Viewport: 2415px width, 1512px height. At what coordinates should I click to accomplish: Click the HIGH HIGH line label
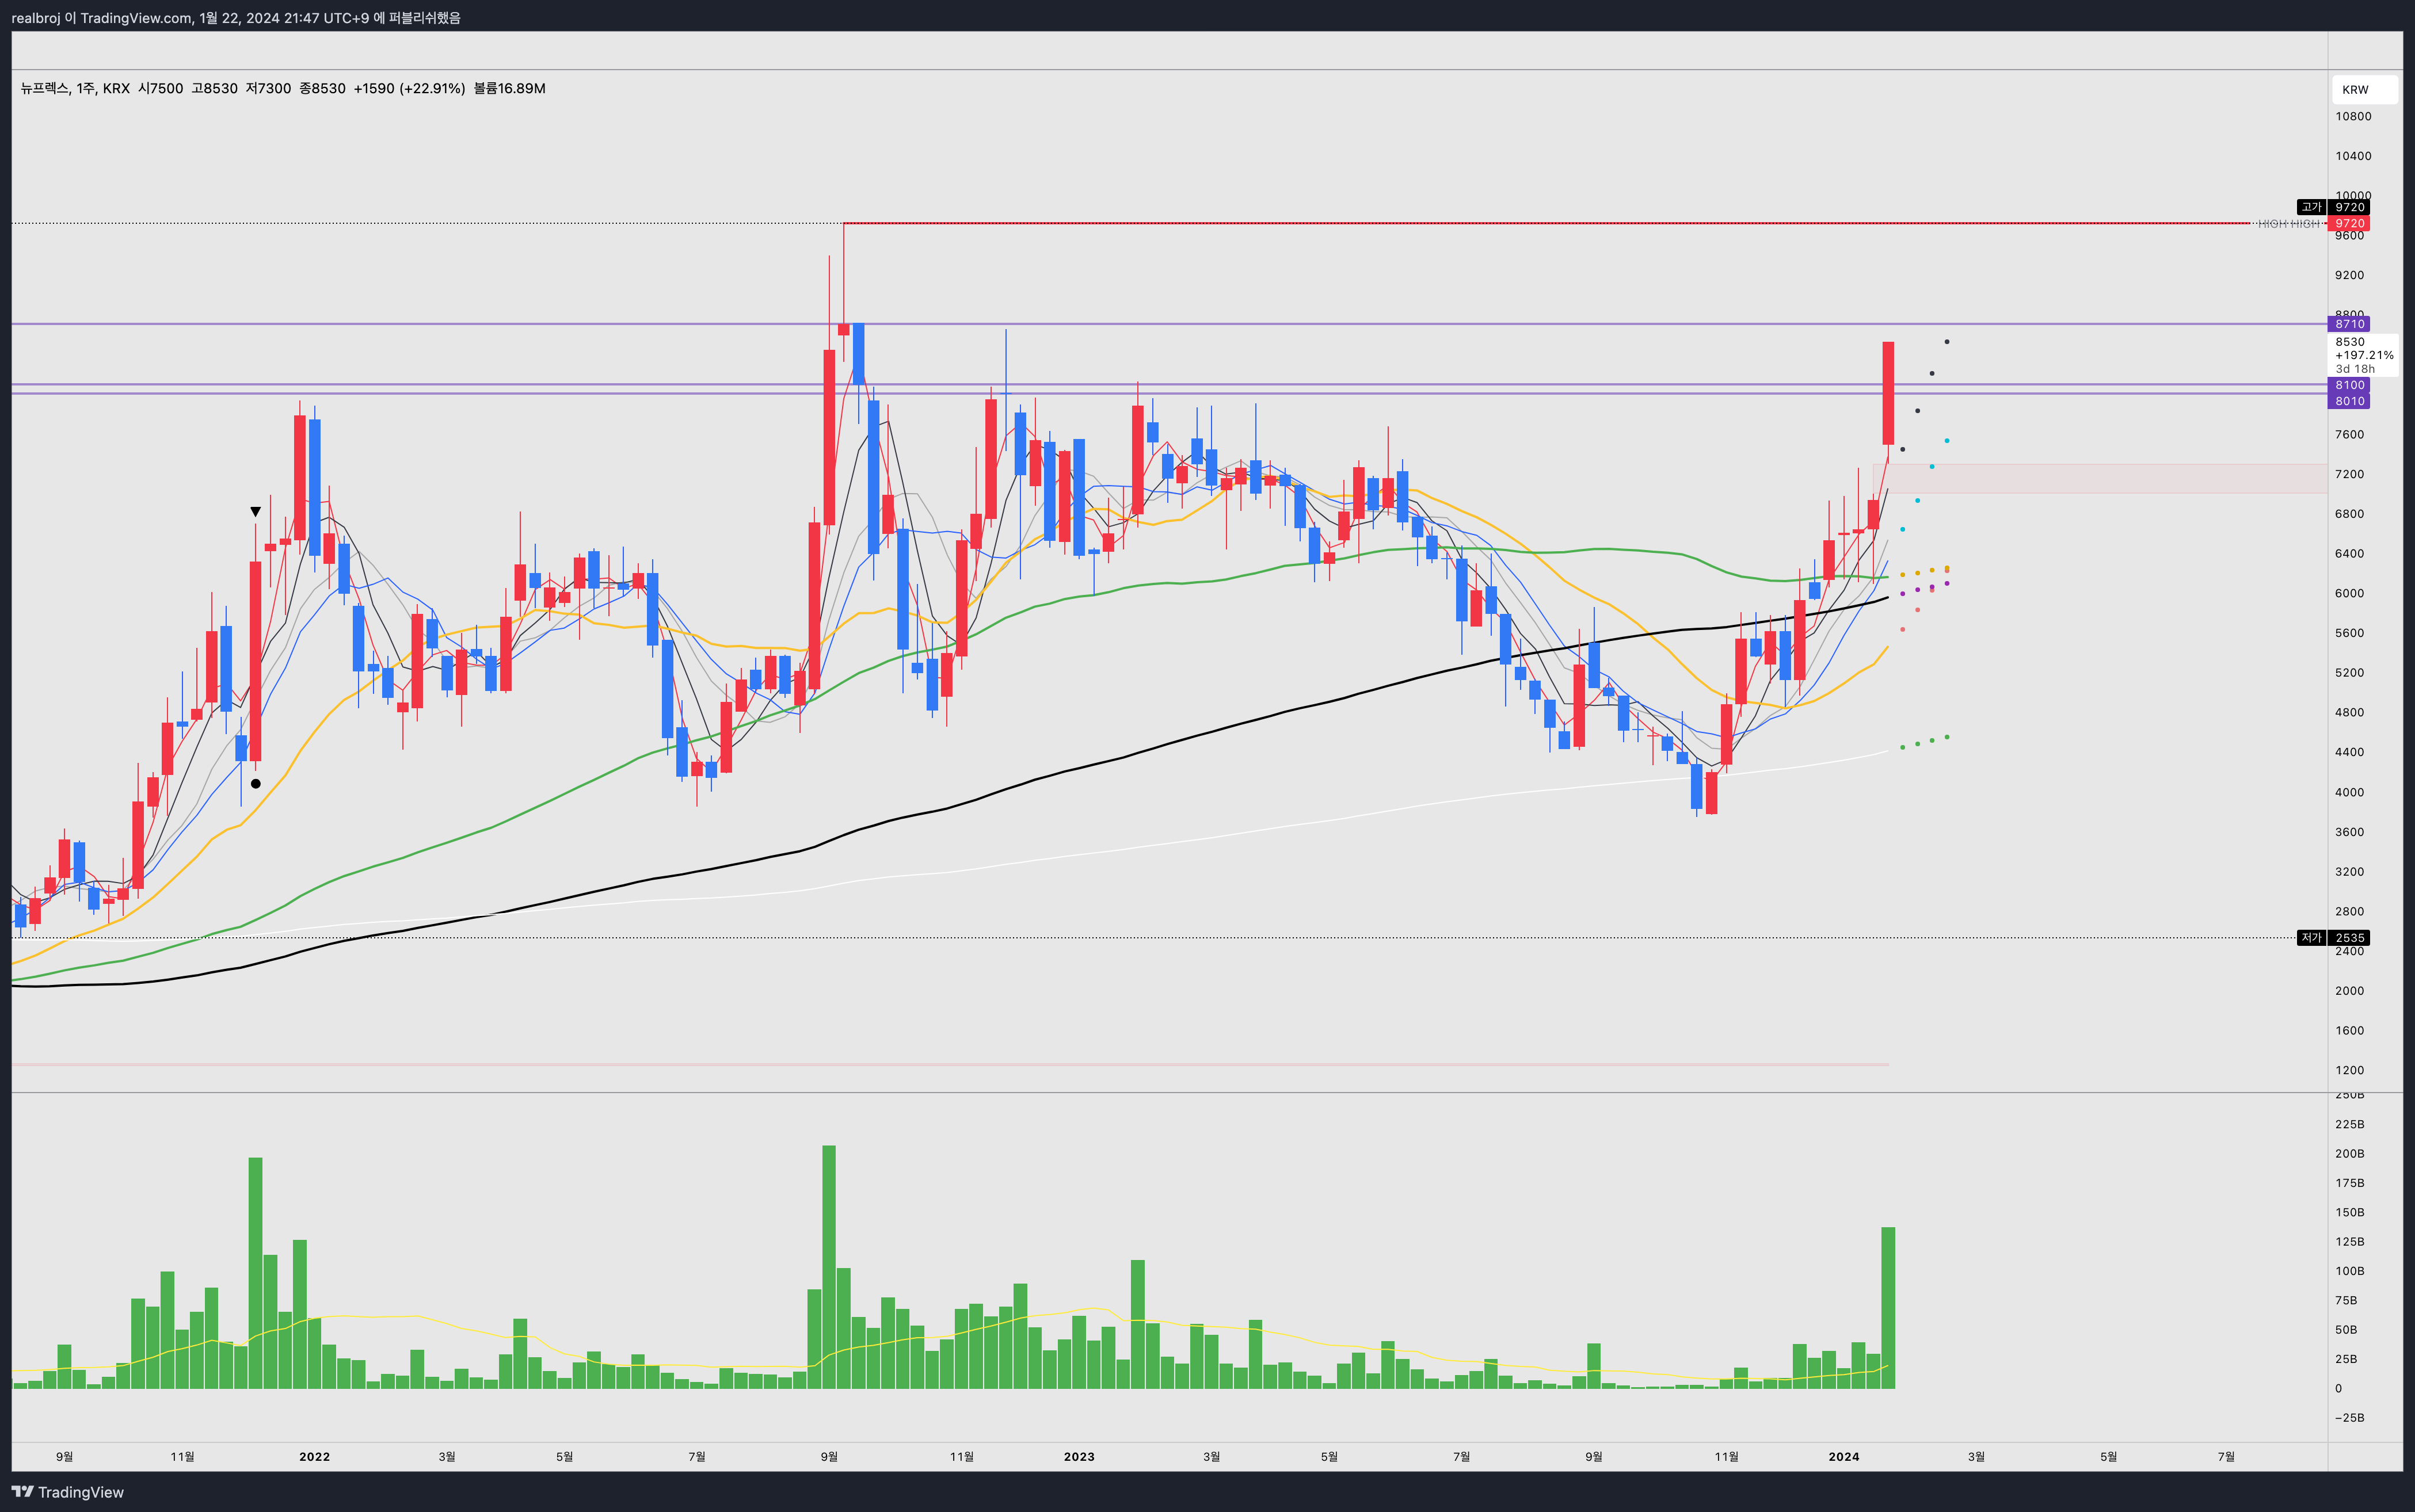[2288, 224]
